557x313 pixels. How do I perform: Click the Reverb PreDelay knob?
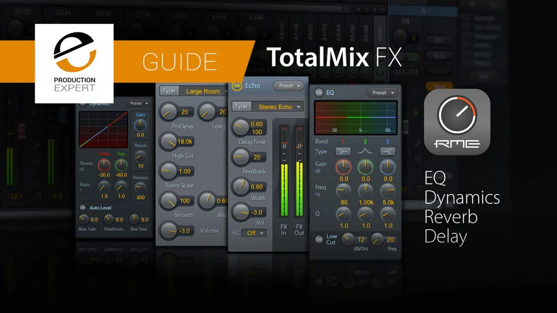point(168,112)
